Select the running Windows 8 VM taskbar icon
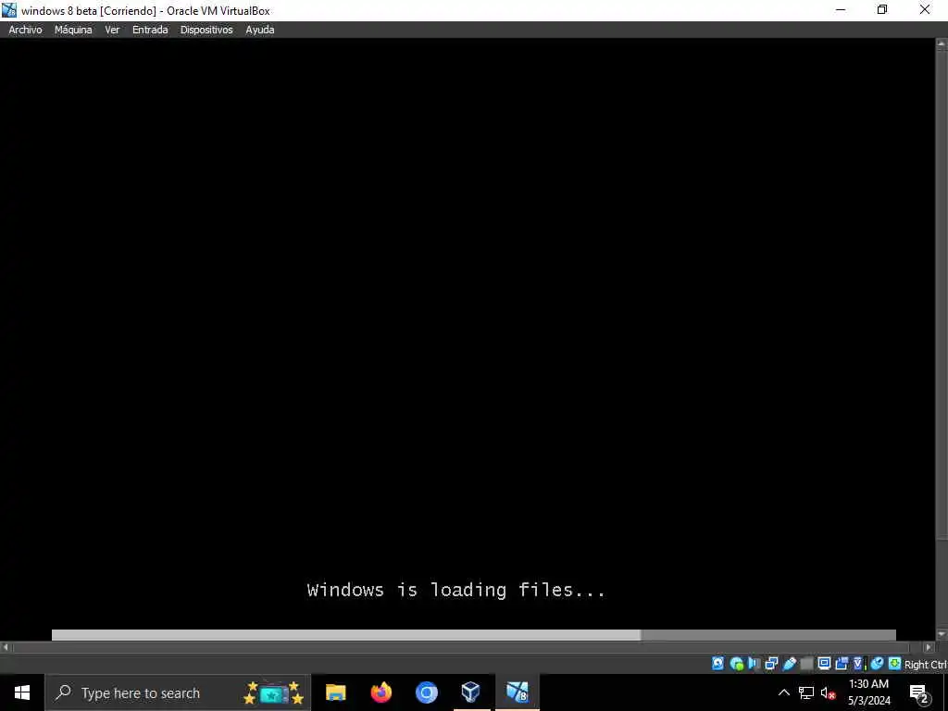This screenshot has height=711, width=948. click(x=517, y=692)
